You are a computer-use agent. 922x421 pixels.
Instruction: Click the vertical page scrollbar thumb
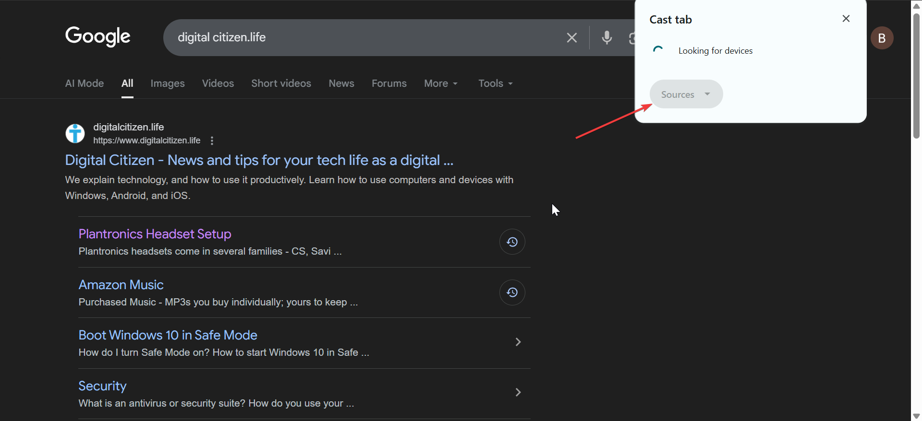916,77
